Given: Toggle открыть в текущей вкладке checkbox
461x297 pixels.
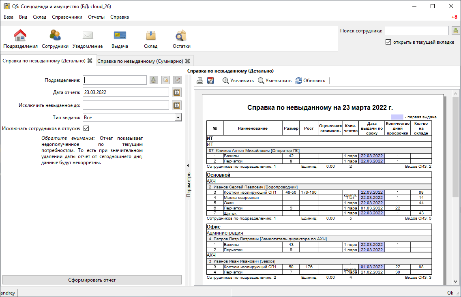Looking at the screenshot, I should [388, 42].
